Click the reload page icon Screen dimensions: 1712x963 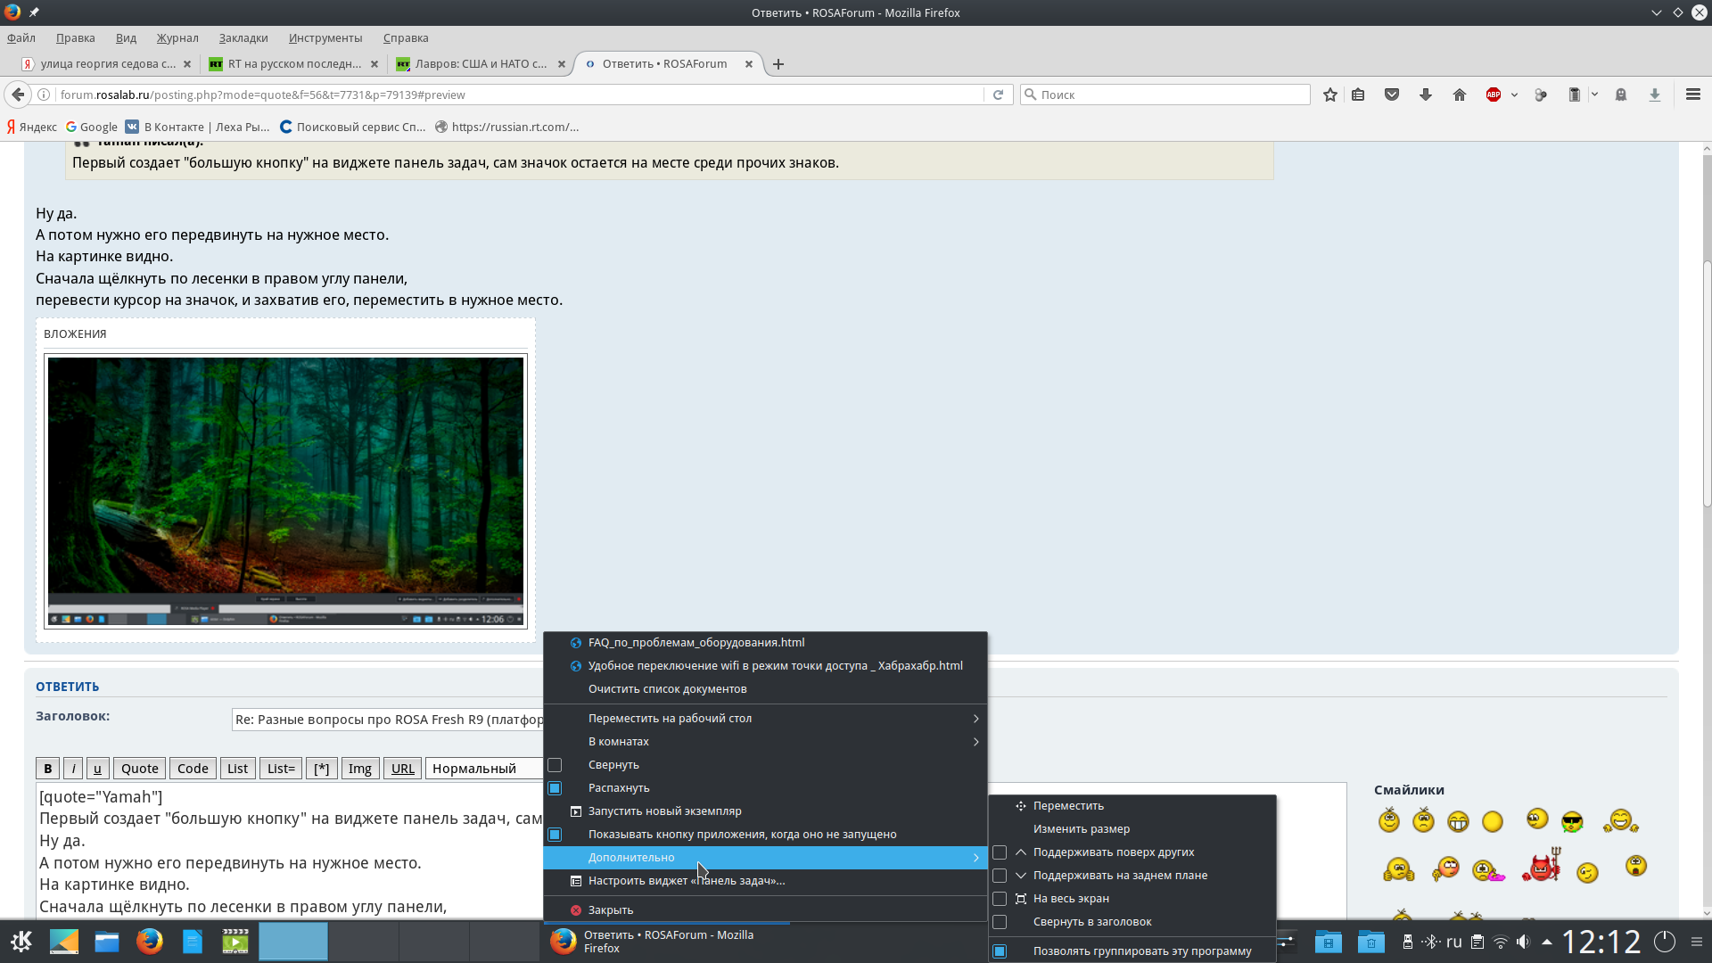pyautogui.click(x=998, y=95)
